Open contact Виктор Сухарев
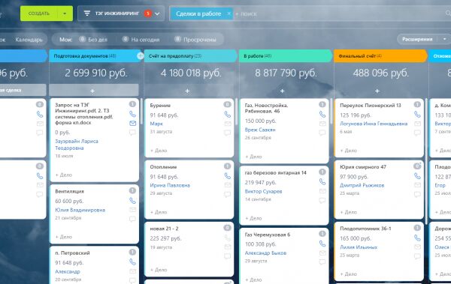 [x=263, y=191]
